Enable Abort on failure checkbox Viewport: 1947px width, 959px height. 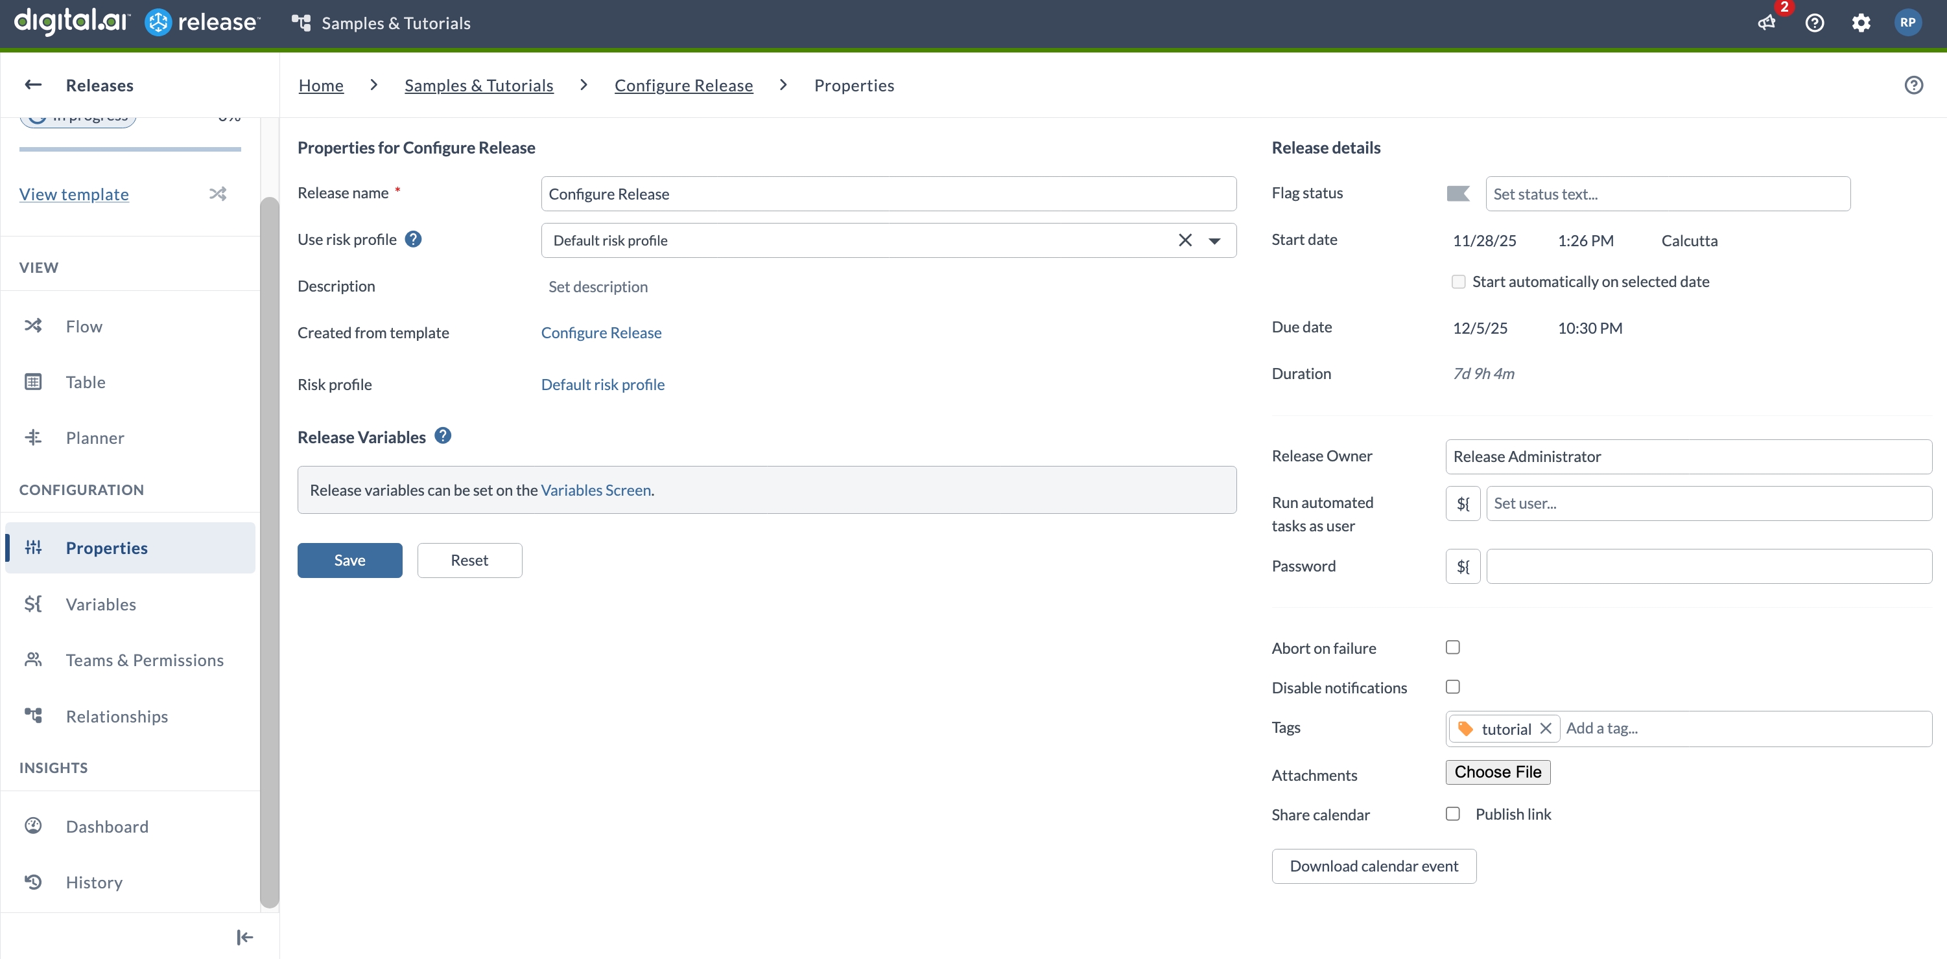[1453, 647]
